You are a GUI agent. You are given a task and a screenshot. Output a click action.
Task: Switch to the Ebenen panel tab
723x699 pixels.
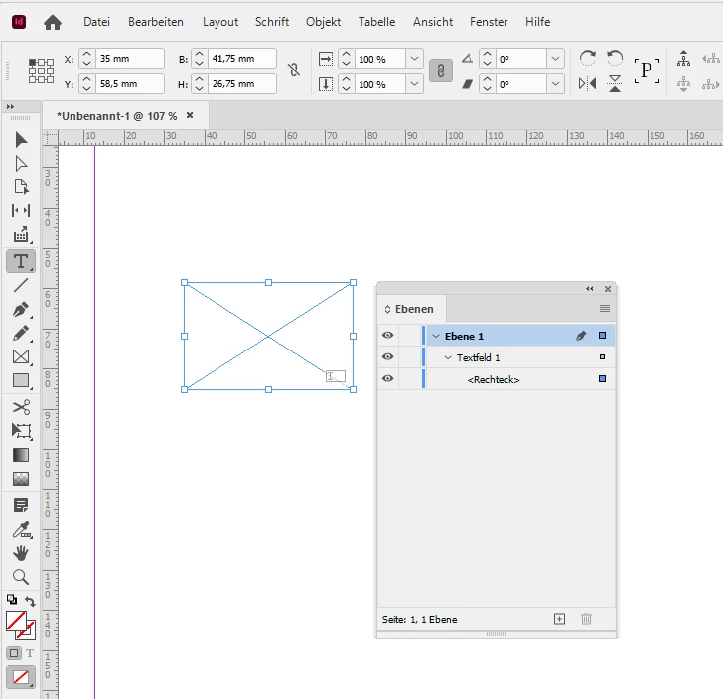[412, 309]
